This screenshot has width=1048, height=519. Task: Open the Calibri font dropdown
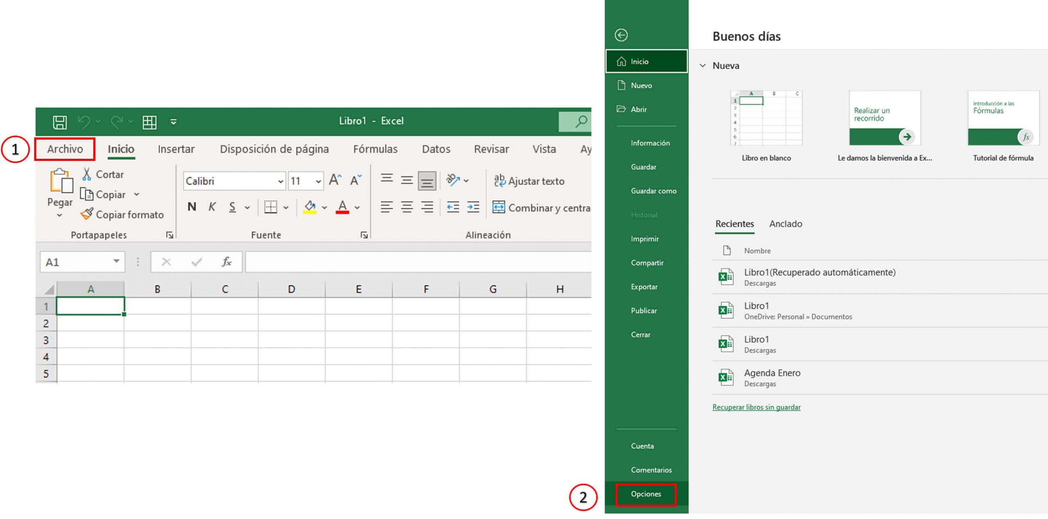point(280,181)
